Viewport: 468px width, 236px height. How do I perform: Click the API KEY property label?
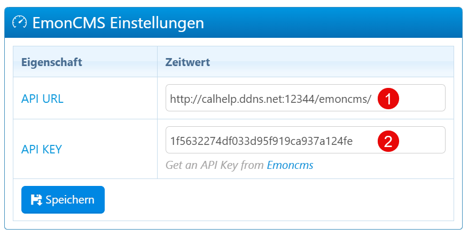click(42, 149)
